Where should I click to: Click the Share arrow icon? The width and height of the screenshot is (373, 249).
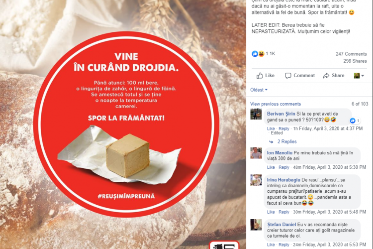point(326,76)
